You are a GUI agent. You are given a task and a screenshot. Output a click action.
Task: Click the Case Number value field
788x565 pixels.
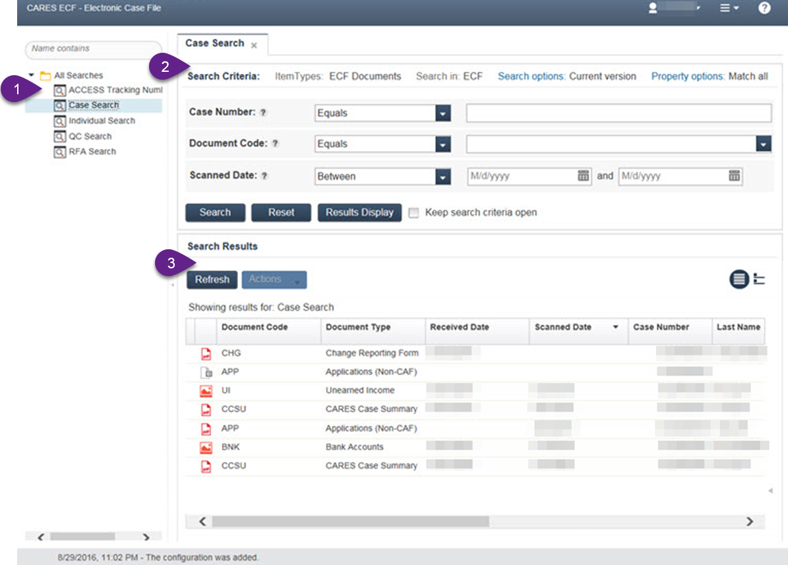[x=619, y=113]
